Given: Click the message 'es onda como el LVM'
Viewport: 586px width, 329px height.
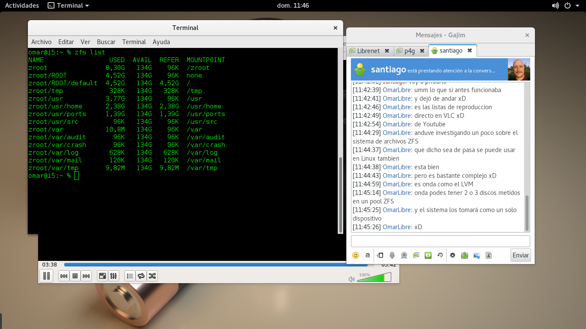Looking at the screenshot, I should click(444, 184).
